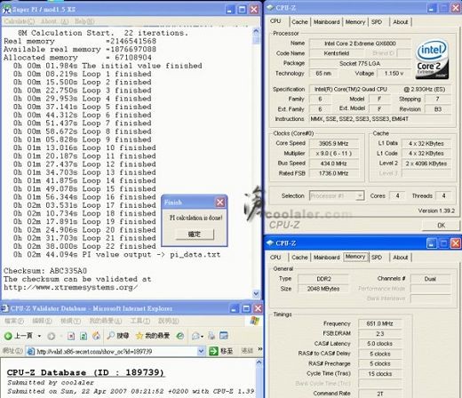Click the CPU tab in upper CPU-Z

[x=275, y=21]
